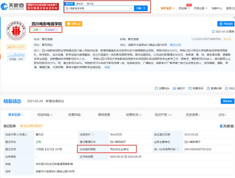
Task: Switch to the 讨论 tab
Action: (x=223, y=115)
